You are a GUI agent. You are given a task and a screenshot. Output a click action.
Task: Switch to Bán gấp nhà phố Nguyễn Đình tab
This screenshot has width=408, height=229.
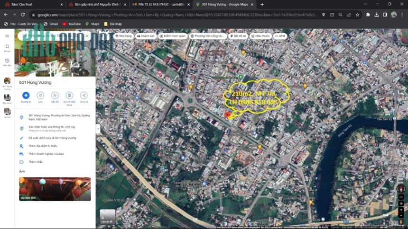click(x=97, y=4)
